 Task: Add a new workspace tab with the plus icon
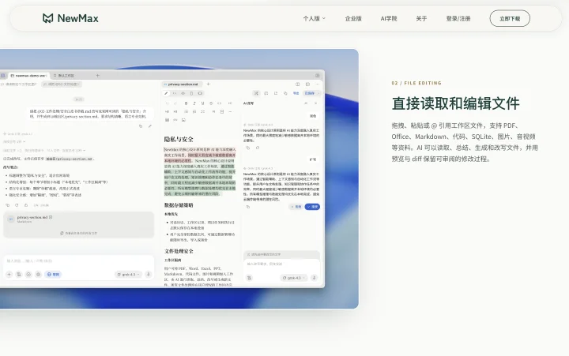[98, 76]
